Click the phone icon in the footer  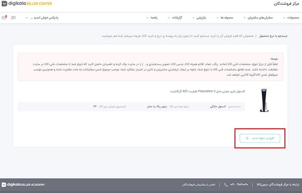click(x=226, y=185)
